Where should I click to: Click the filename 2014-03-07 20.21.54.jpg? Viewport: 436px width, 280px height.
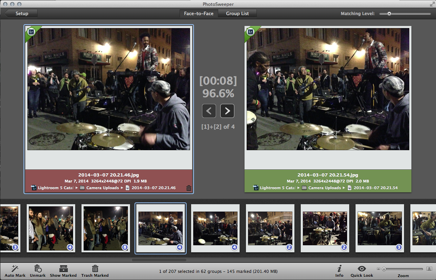click(328, 175)
